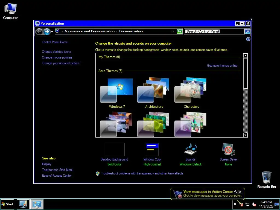Open the address bar history dropdown
The height and width of the screenshot is (210, 280).
pyautogui.click(x=173, y=31)
